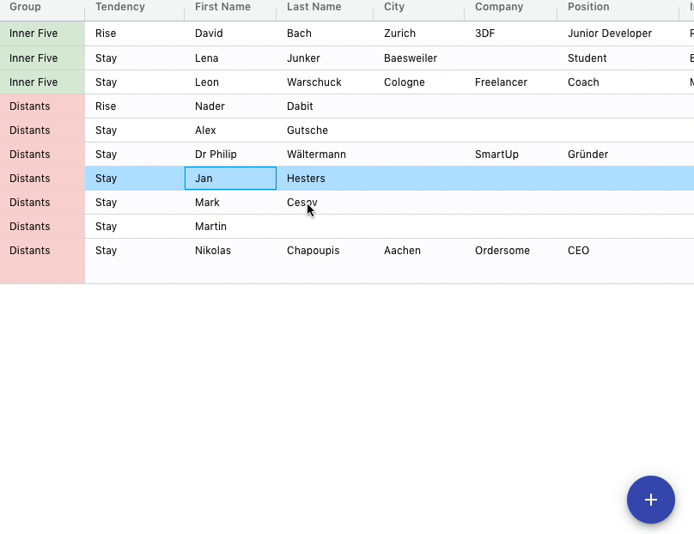Viewport: 694px width, 534px height.
Task: Select first name cell Alex
Action: pyautogui.click(x=230, y=130)
